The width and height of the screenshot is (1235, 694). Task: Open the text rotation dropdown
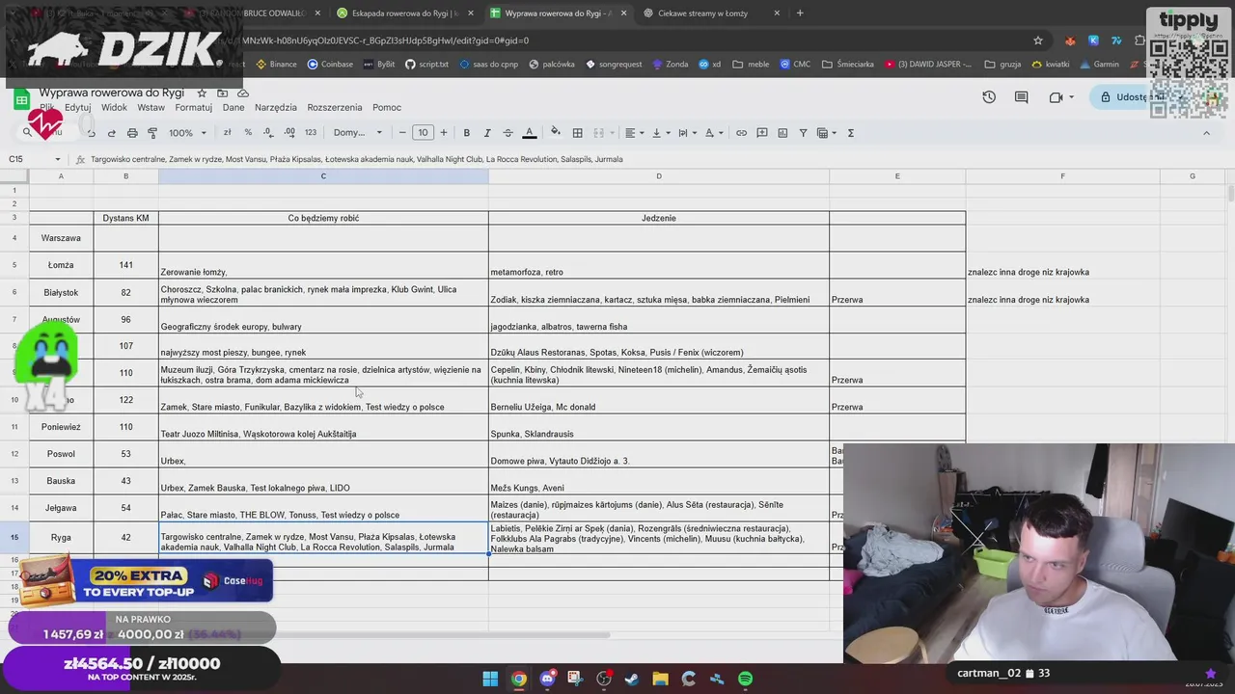713,133
